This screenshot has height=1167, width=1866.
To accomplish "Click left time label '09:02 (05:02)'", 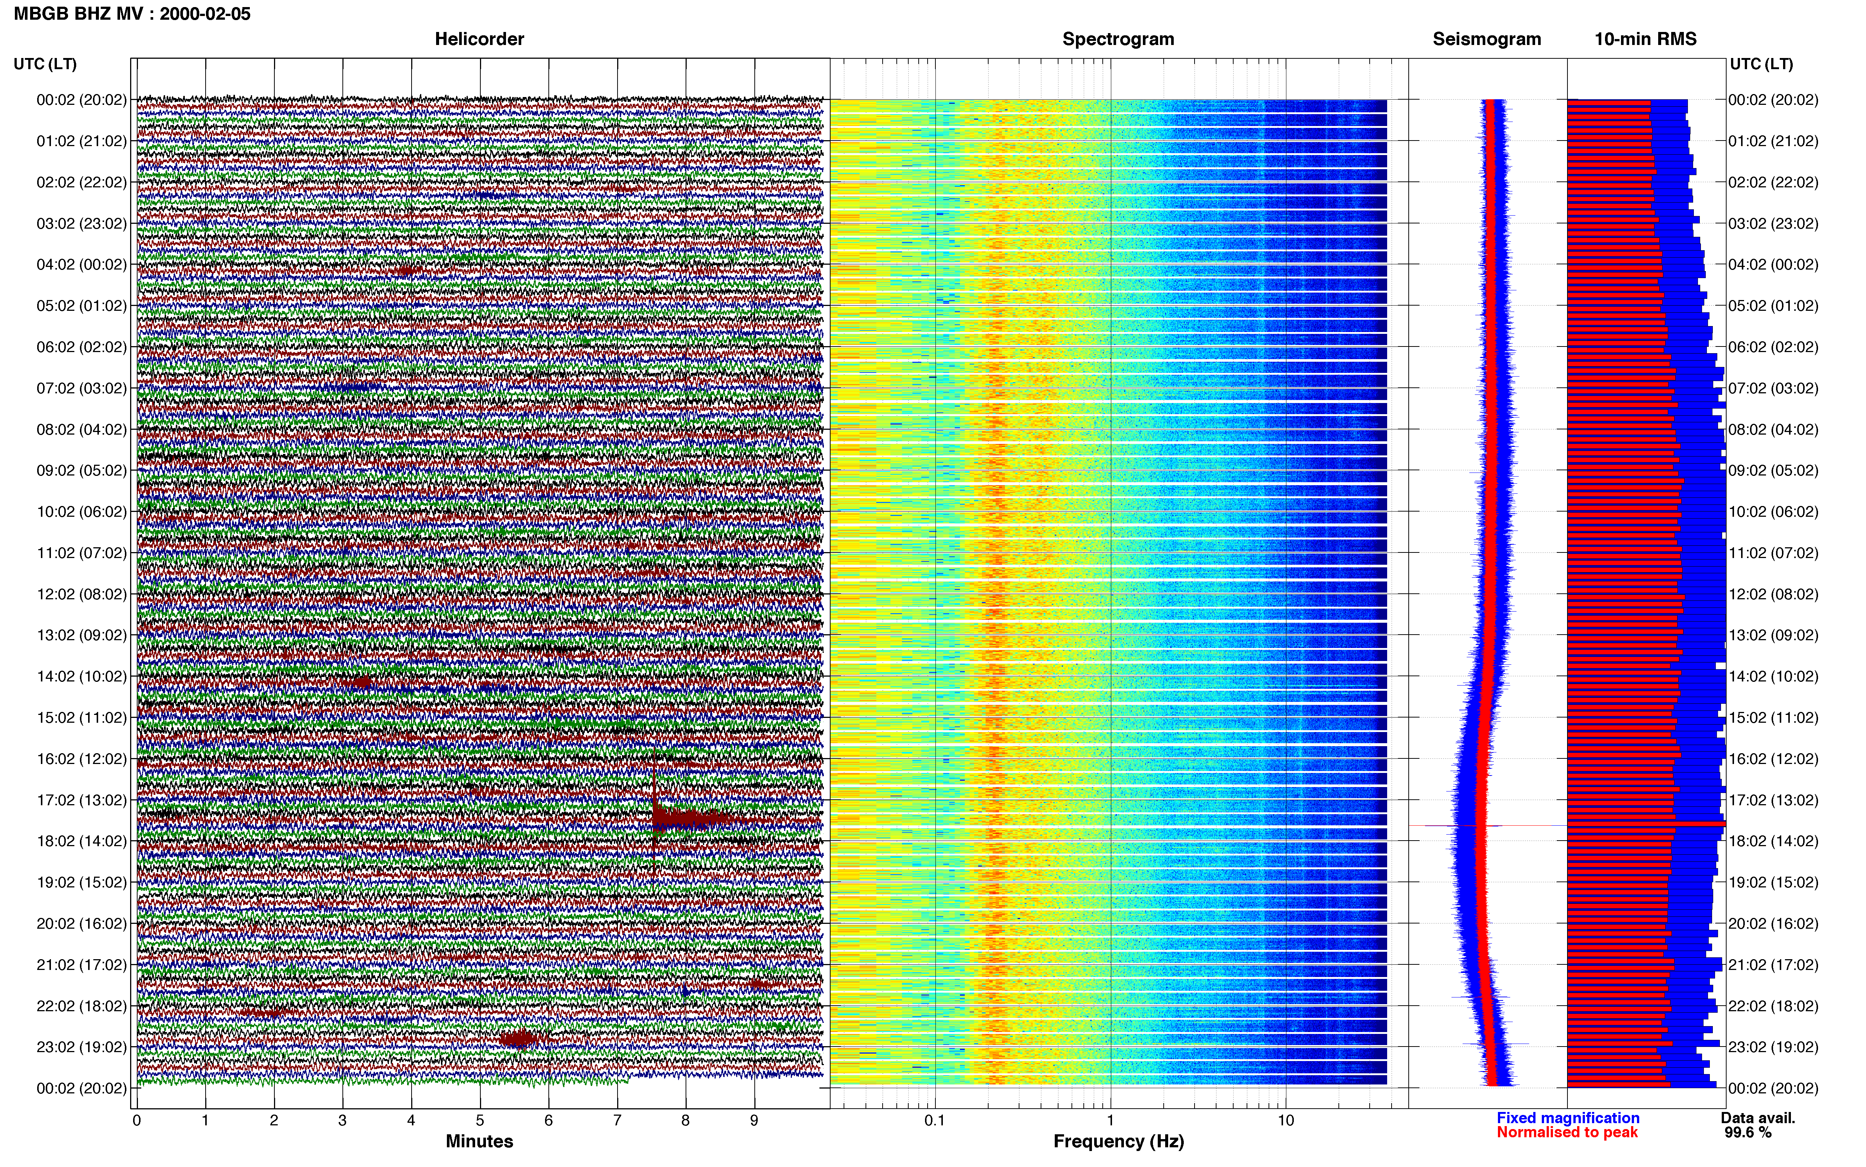I will tap(82, 471).
